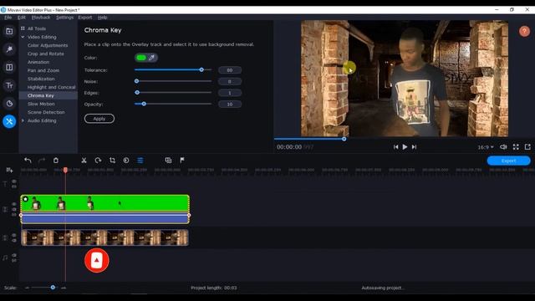This screenshot has width=535, height=301.
Task: Open the Scene Detection tool
Action: (46, 112)
